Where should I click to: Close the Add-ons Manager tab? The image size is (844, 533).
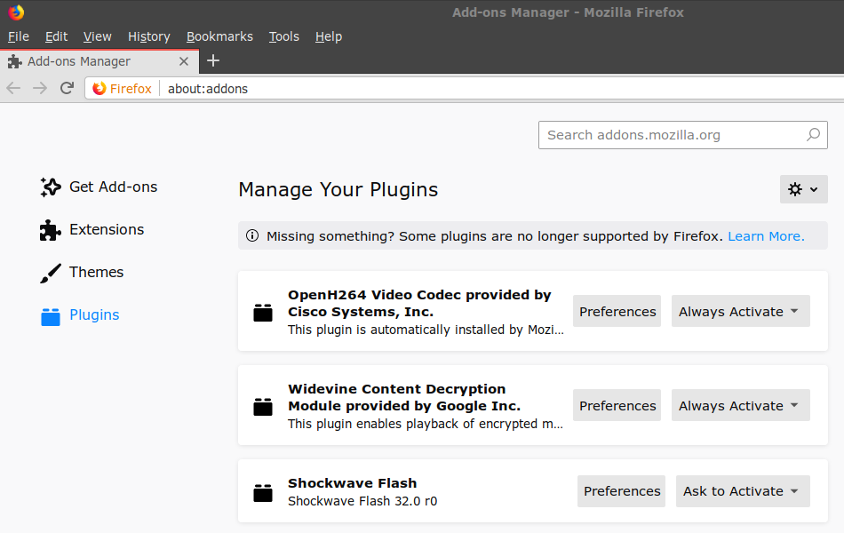point(184,61)
